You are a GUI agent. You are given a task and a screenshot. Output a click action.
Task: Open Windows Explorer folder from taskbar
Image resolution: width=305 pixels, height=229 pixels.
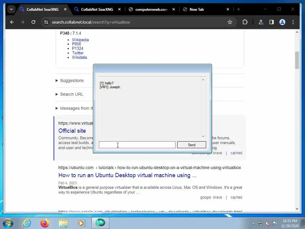[x=63, y=223]
